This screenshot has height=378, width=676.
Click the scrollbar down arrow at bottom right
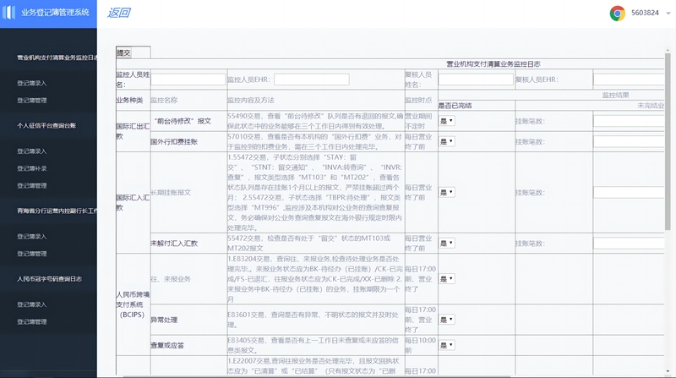pyautogui.click(x=668, y=371)
